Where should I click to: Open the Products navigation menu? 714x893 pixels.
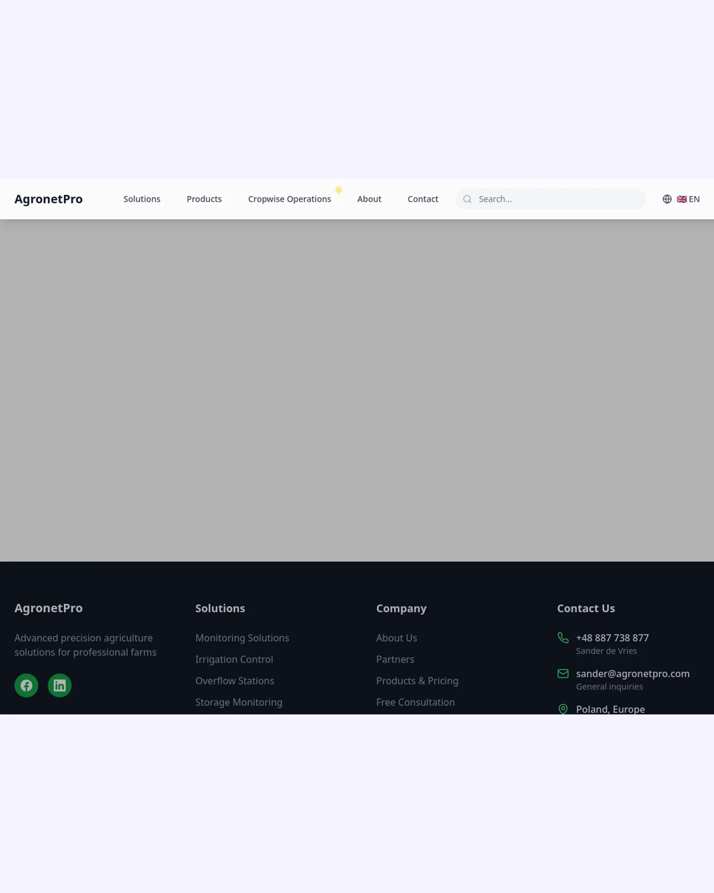204,199
